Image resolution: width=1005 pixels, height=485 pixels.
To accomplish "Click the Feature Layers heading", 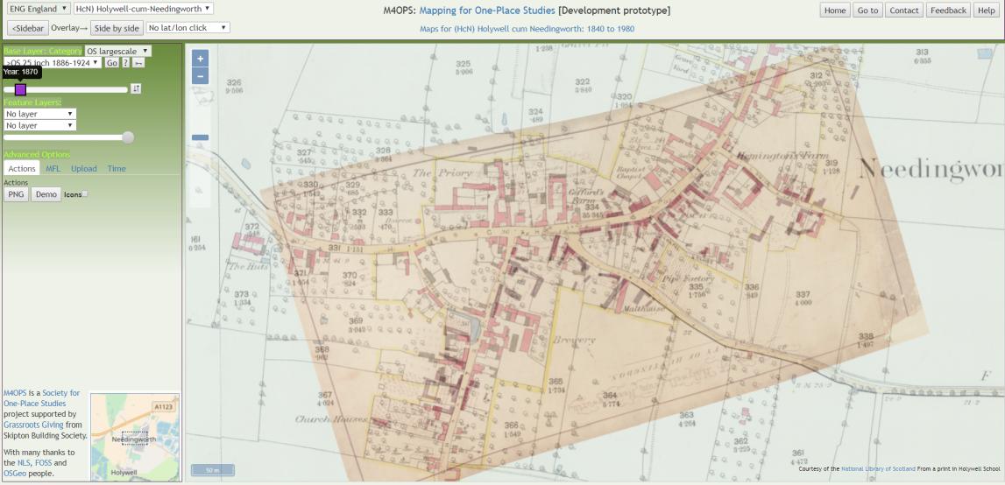I will [x=32, y=102].
